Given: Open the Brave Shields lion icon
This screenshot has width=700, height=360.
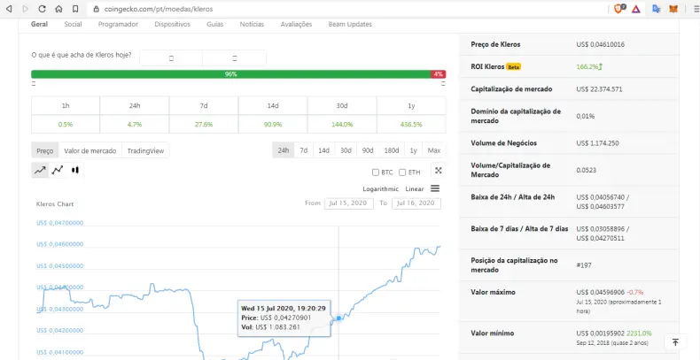Looking at the screenshot, I should 618,9.
